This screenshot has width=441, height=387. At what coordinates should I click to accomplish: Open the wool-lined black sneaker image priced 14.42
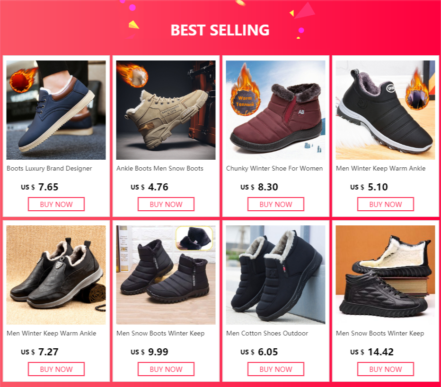point(385,275)
